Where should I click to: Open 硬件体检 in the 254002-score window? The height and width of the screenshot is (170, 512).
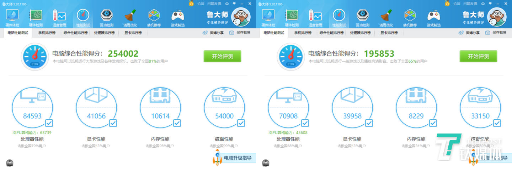[12, 18]
